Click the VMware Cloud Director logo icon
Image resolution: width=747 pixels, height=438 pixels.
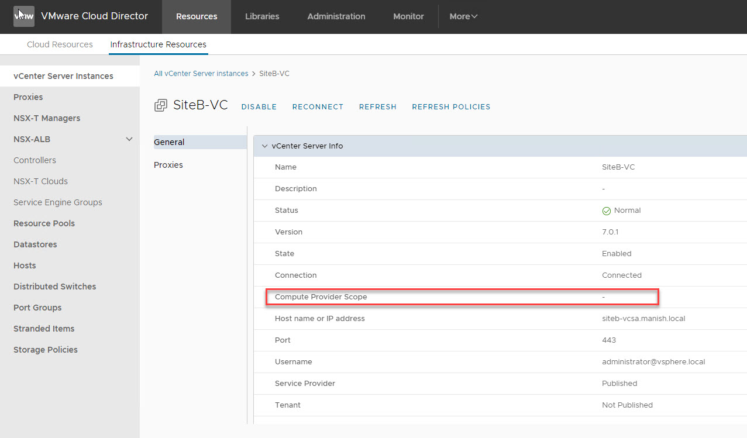click(23, 16)
